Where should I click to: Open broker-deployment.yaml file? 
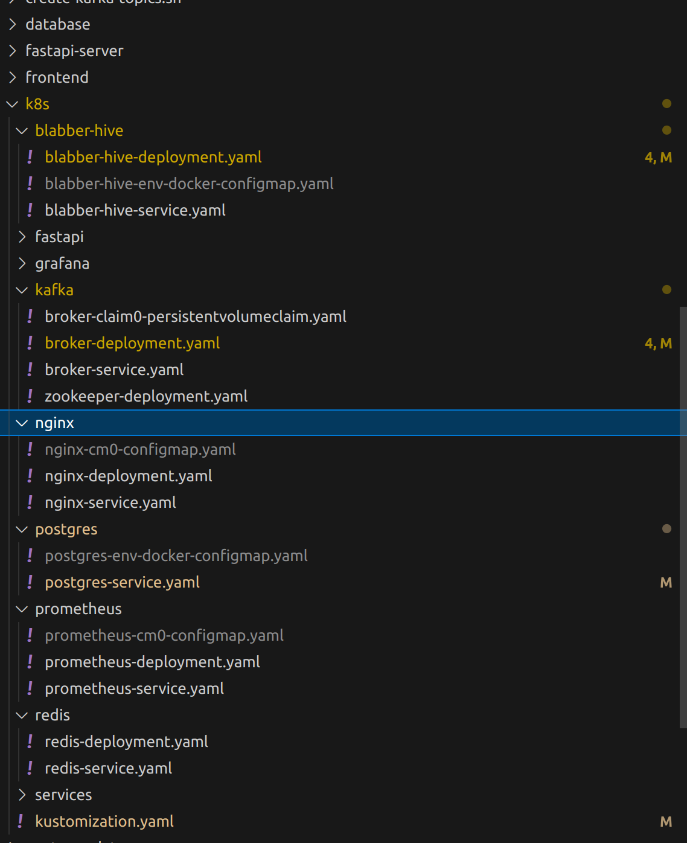pos(132,343)
